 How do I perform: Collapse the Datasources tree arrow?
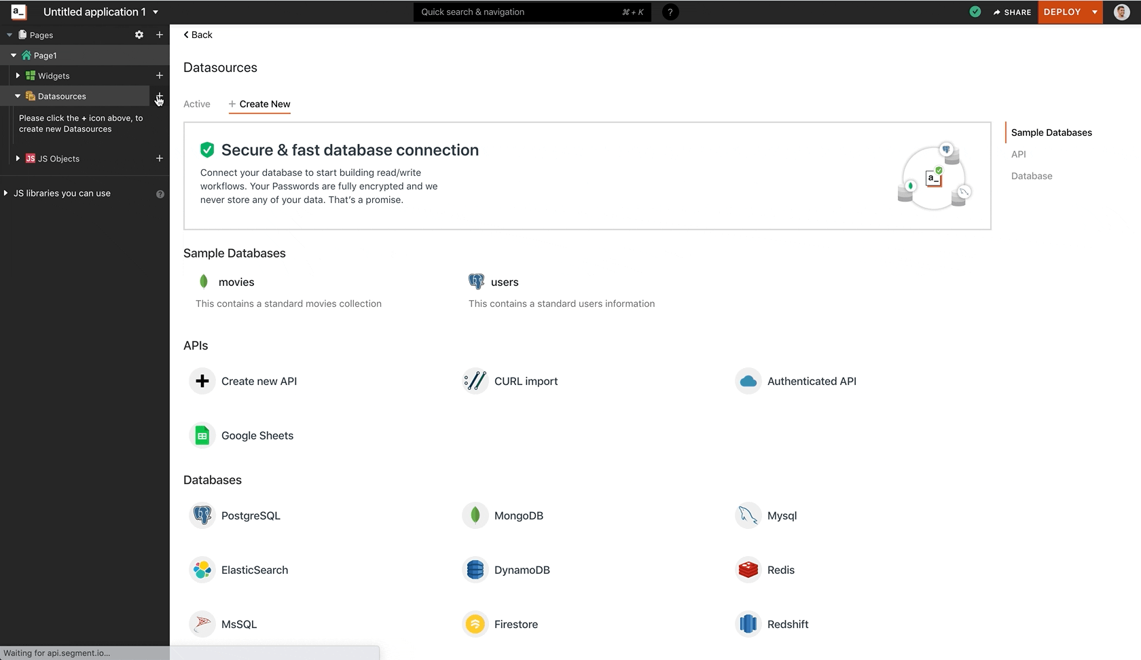click(18, 96)
